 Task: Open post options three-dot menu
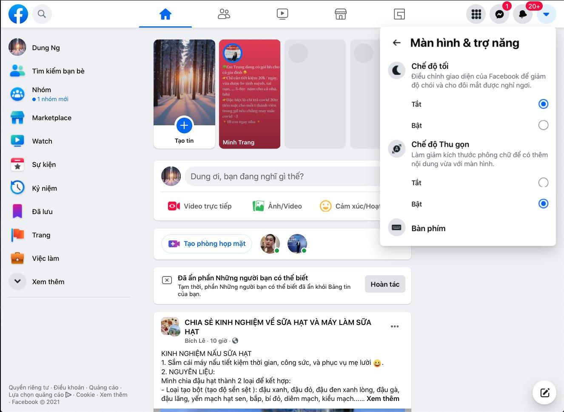pyautogui.click(x=395, y=327)
